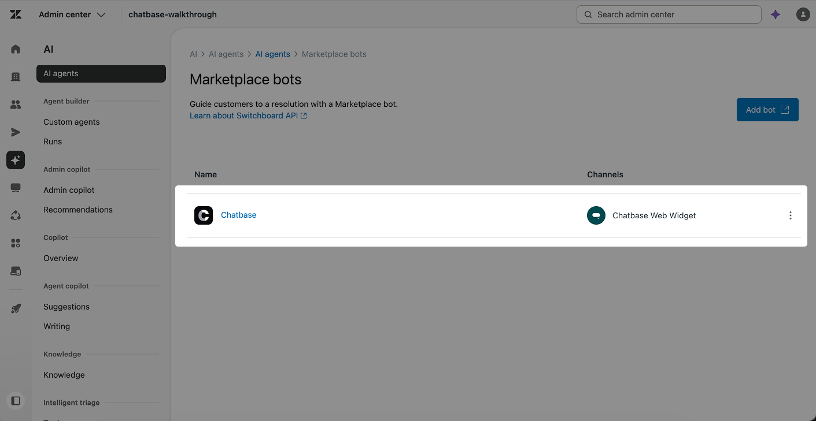816x421 pixels.
Task: Focus the Search admin center field
Action: 669,14
